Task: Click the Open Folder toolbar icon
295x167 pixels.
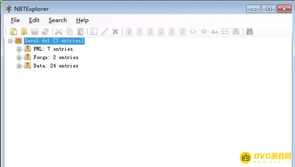Action: 24,31
